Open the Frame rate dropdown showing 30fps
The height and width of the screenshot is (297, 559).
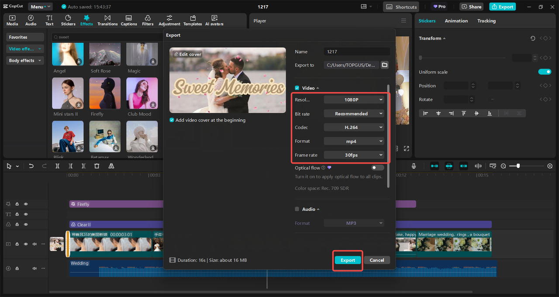point(354,155)
